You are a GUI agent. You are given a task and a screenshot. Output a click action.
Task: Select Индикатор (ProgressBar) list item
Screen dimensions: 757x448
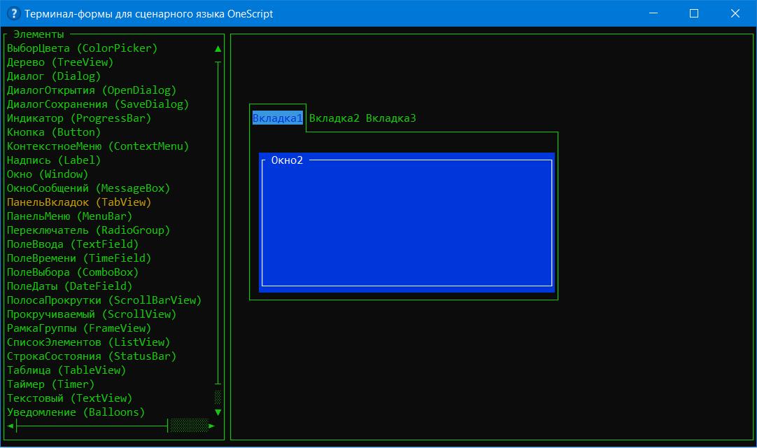click(x=79, y=118)
